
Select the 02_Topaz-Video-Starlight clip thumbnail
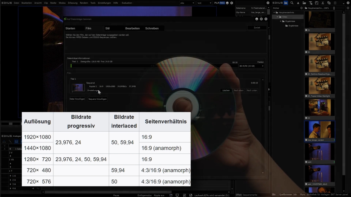[x=320, y=86]
